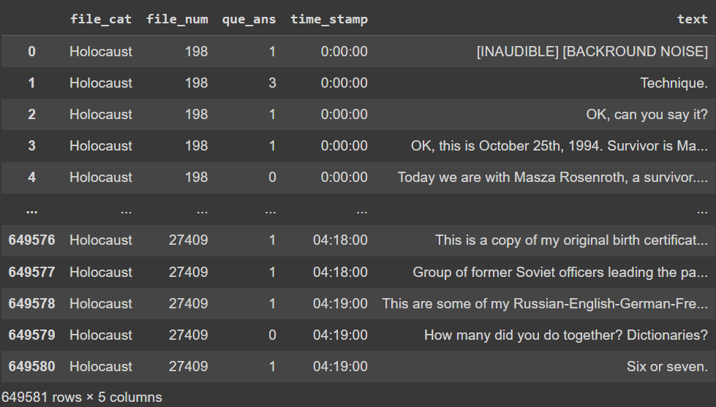Click the time_stamp column header

point(329,20)
